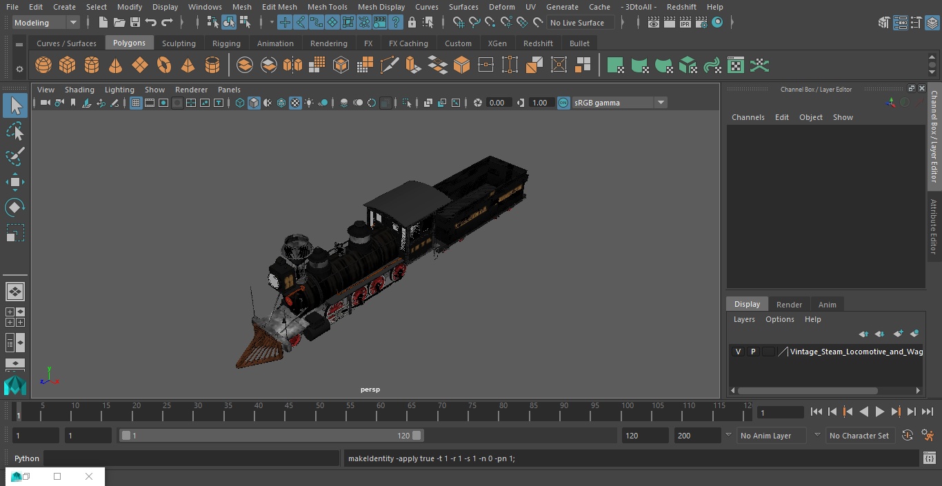
Task: Open the script editor icon
Action: tap(929, 458)
